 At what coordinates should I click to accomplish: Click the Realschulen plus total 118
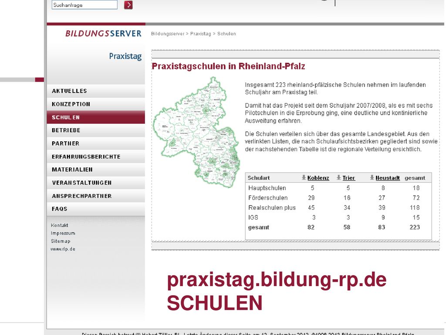[x=415, y=208]
